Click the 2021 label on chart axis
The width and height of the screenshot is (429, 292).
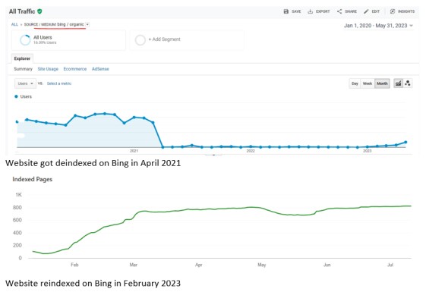134,151
